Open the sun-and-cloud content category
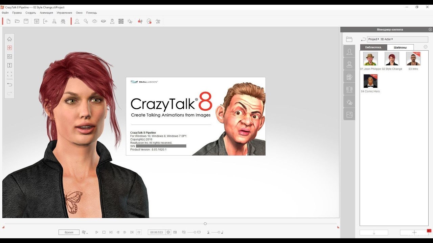Image resolution: width=433 pixels, height=243 pixels. click(349, 102)
